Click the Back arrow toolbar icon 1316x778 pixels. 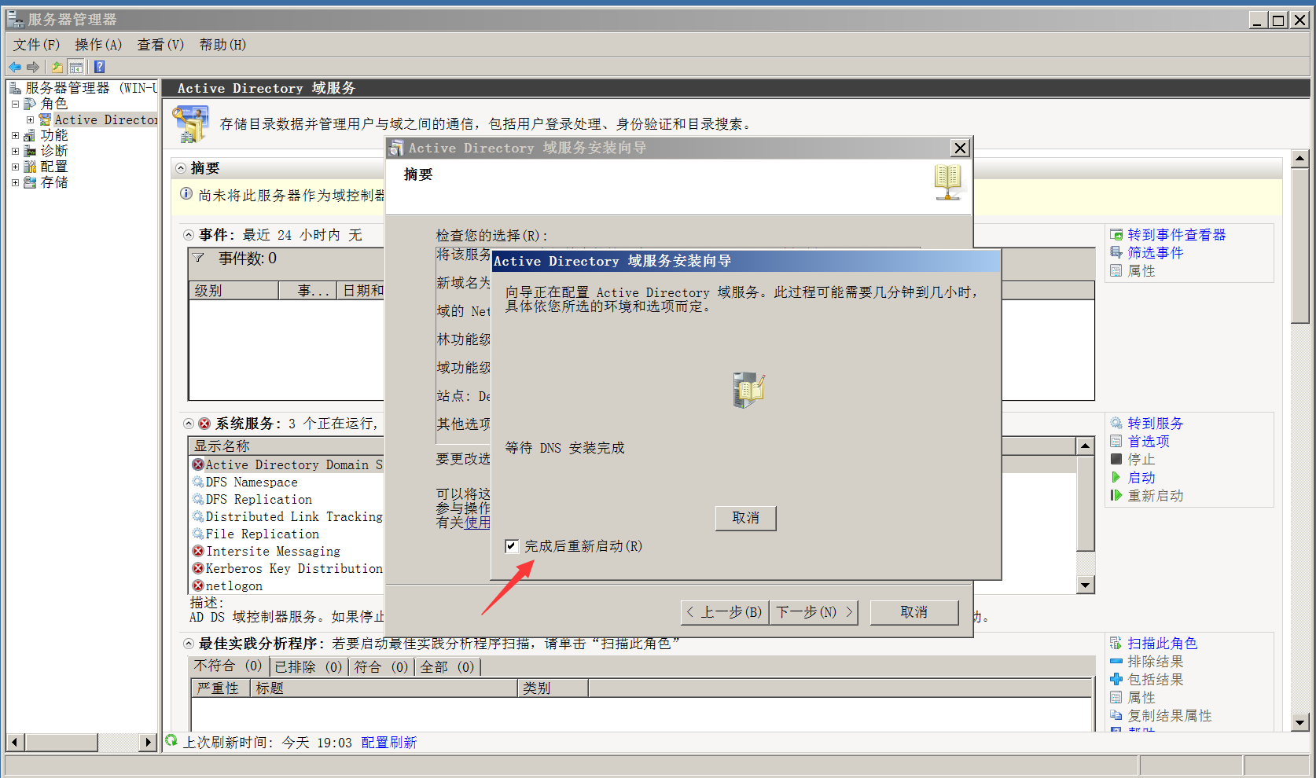pos(15,67)
